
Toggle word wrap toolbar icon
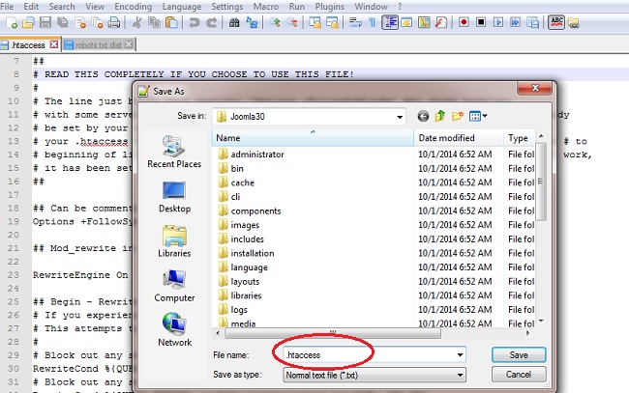(x=355, y=22)
